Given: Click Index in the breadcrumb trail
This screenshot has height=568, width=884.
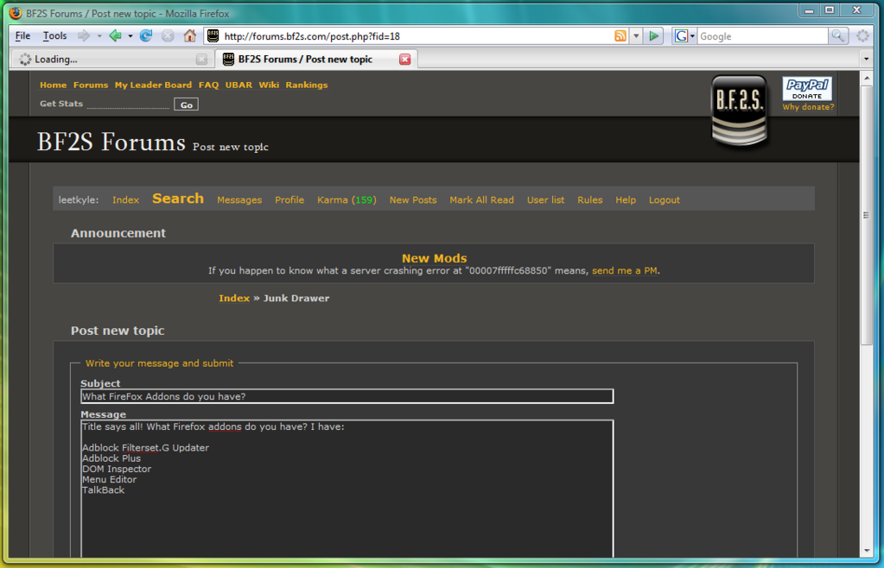Looking at the screenshot, I should pos(234,299).
